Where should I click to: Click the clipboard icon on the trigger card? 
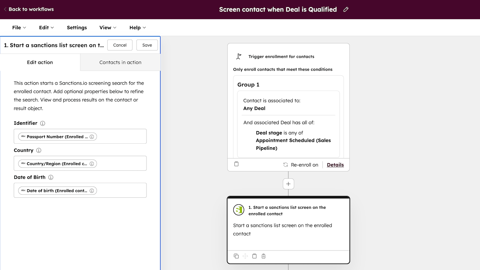pyautogui.click(x=236, y=164)
